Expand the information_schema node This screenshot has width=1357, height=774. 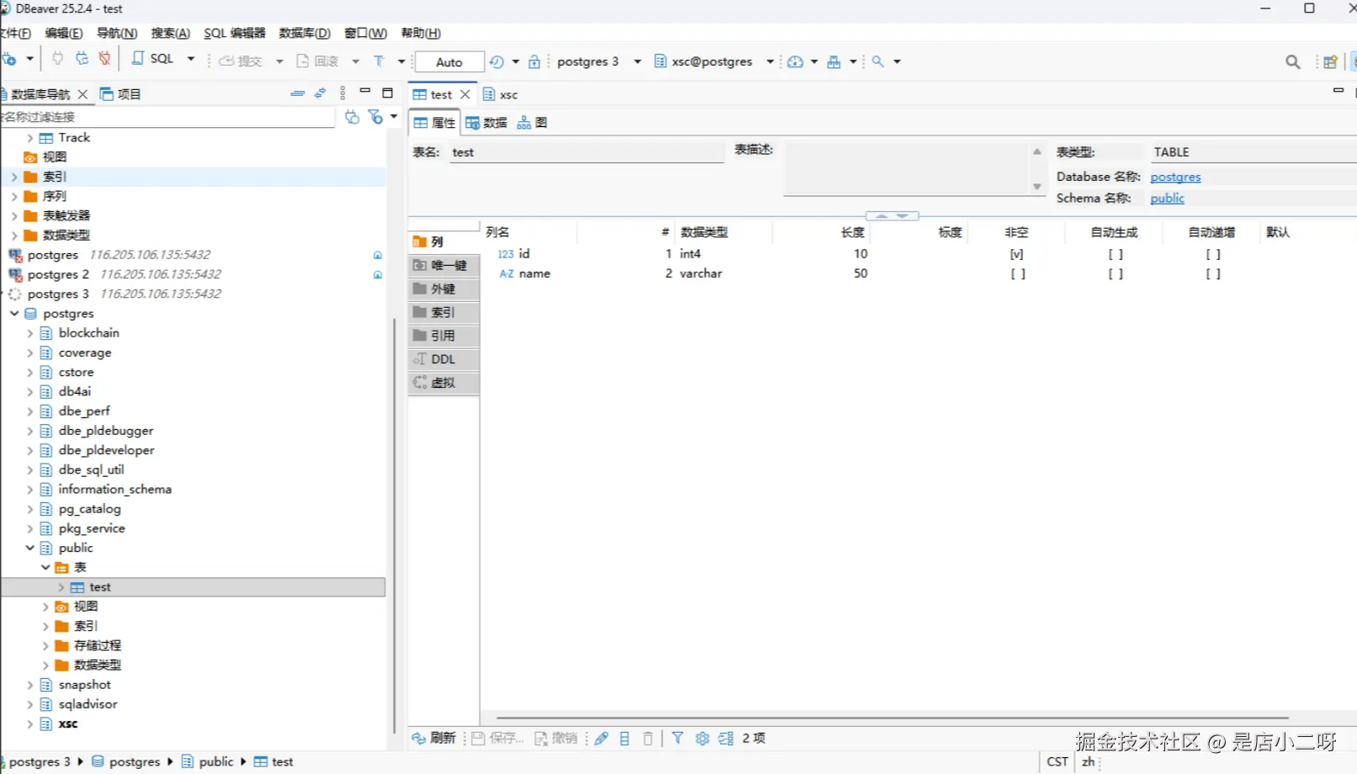[x=30, y=490]
